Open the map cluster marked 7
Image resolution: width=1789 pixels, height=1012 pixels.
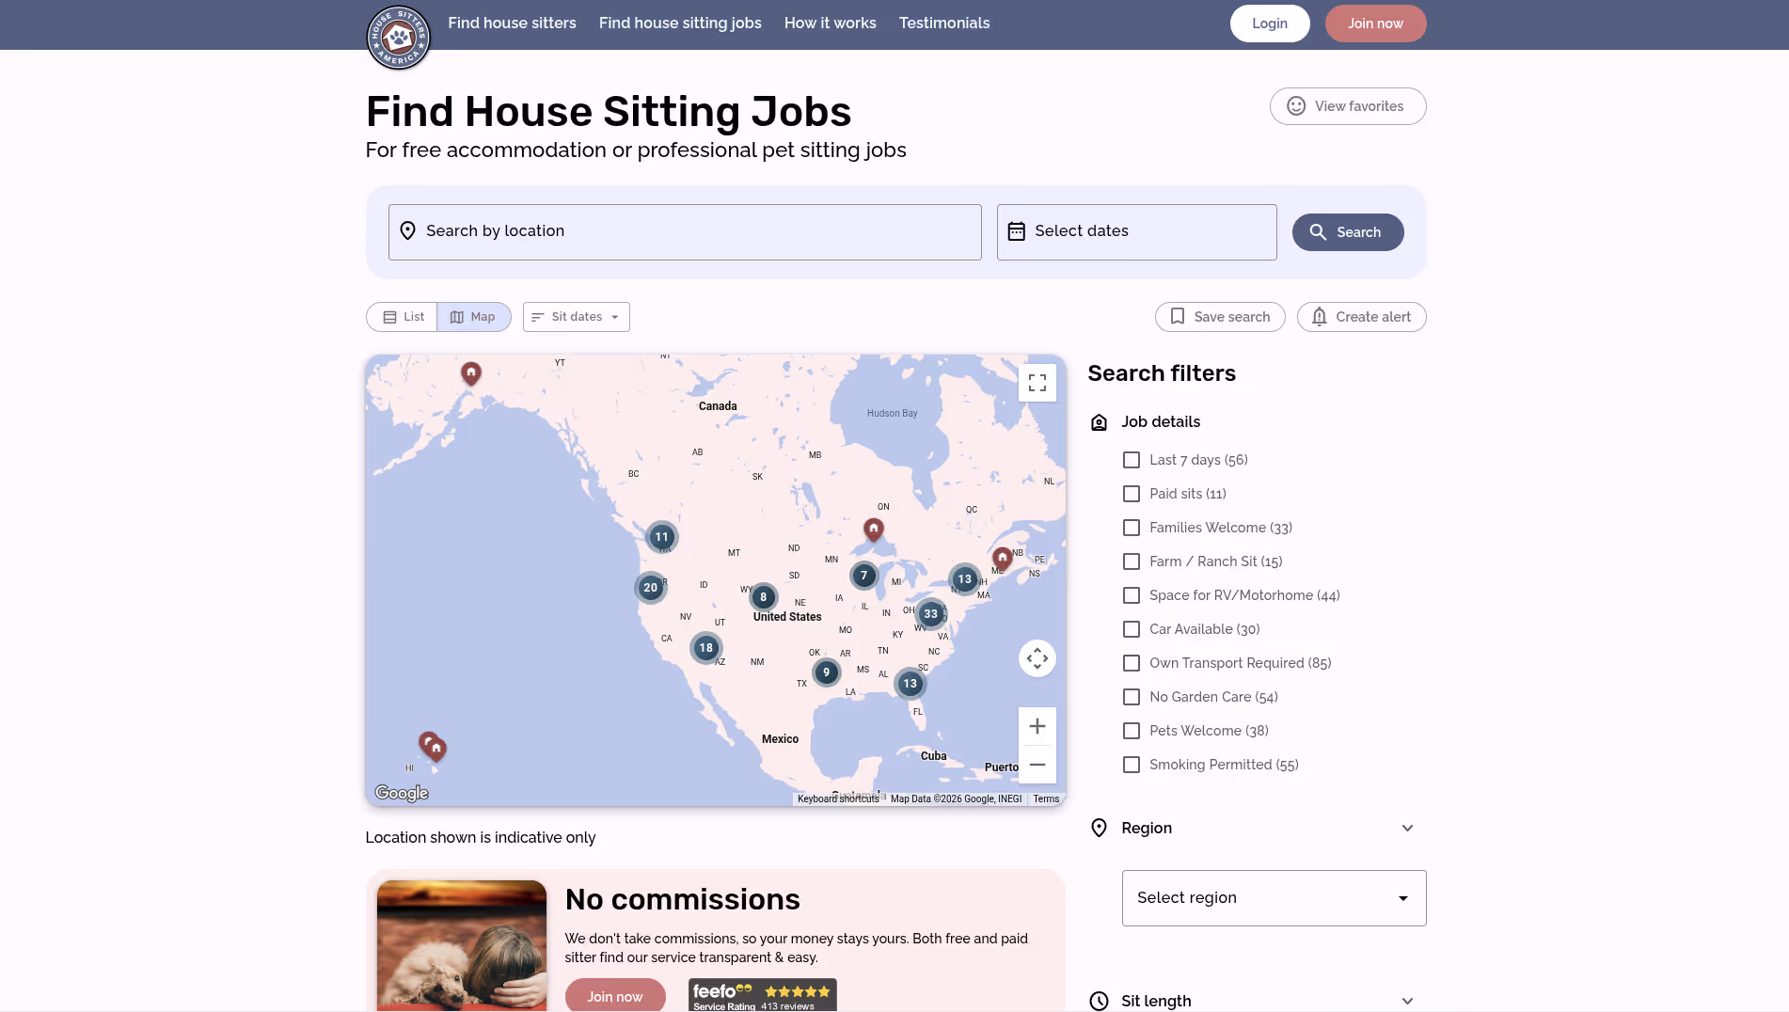[x=863, y=576]
